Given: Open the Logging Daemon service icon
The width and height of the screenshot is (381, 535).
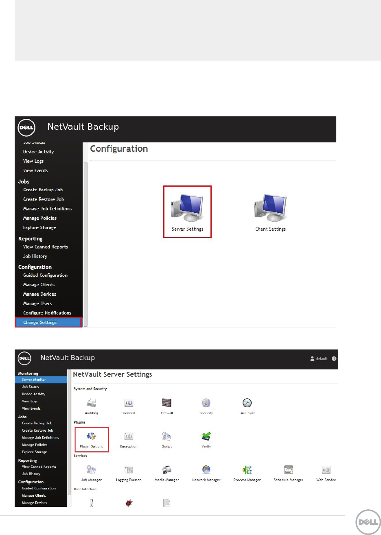Looking at the screenshot, I should tap(129, 474).
